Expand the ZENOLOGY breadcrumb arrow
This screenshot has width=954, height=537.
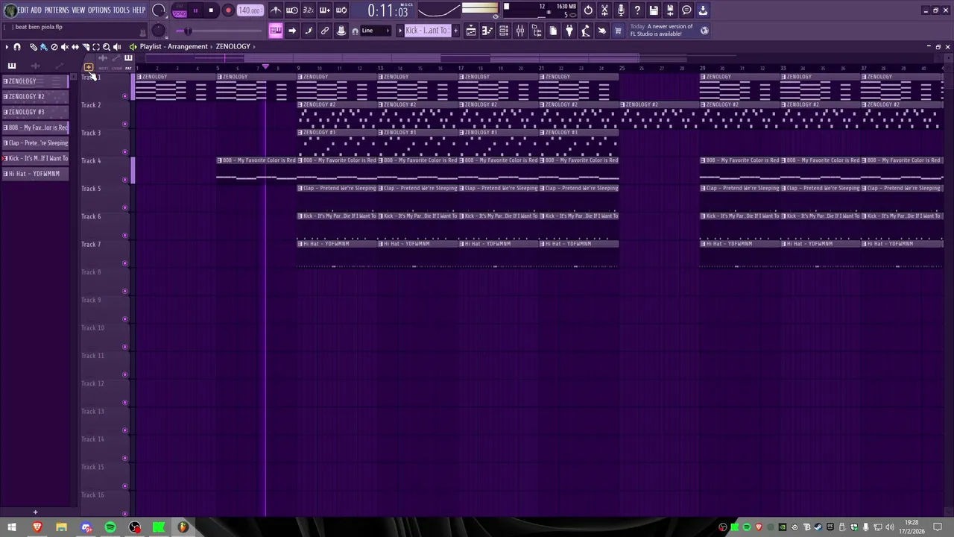(254, 46)
